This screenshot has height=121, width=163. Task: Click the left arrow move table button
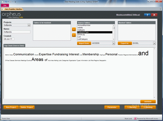click(x=74, y=29)
